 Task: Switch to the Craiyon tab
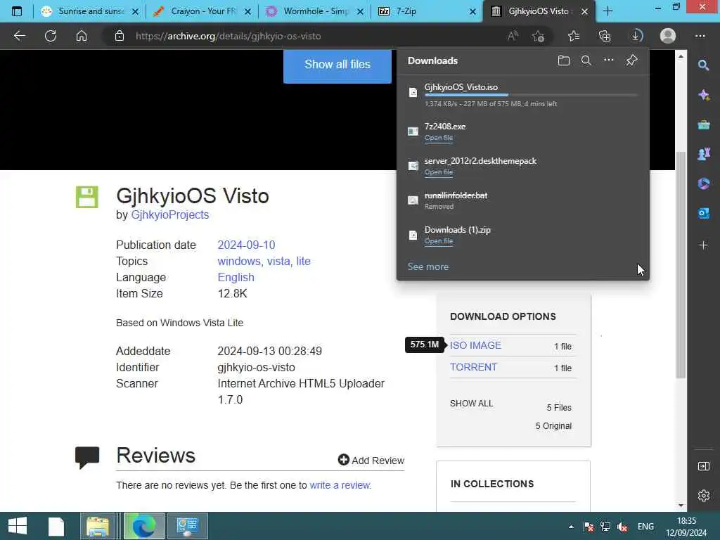pos(202,11)
